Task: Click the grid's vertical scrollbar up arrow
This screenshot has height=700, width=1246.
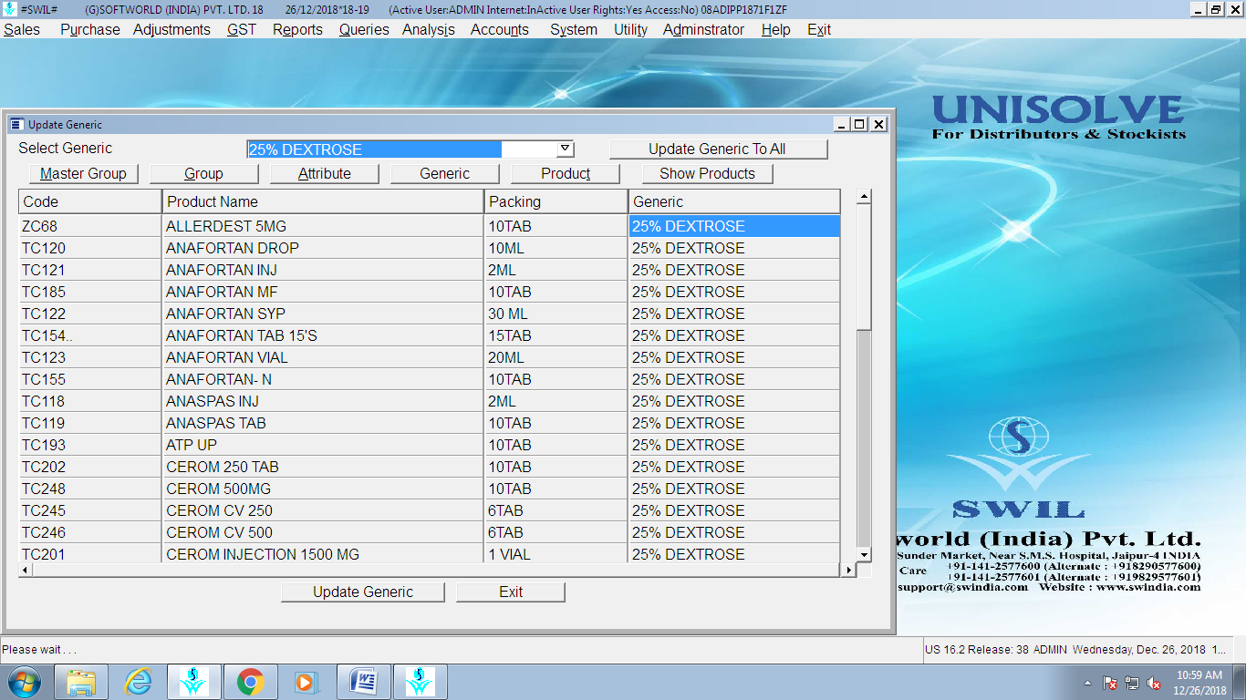Action: pos(864,197)
